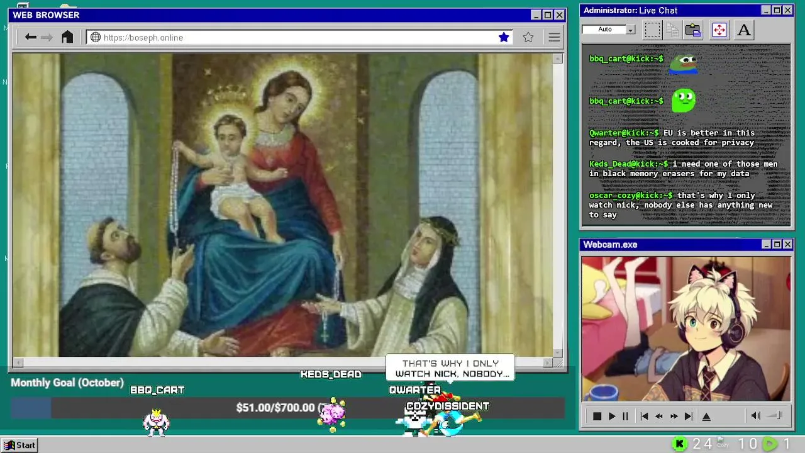Skip to next track in webcam player
This screenshot has height=453, width=805.
pos(688,416)
